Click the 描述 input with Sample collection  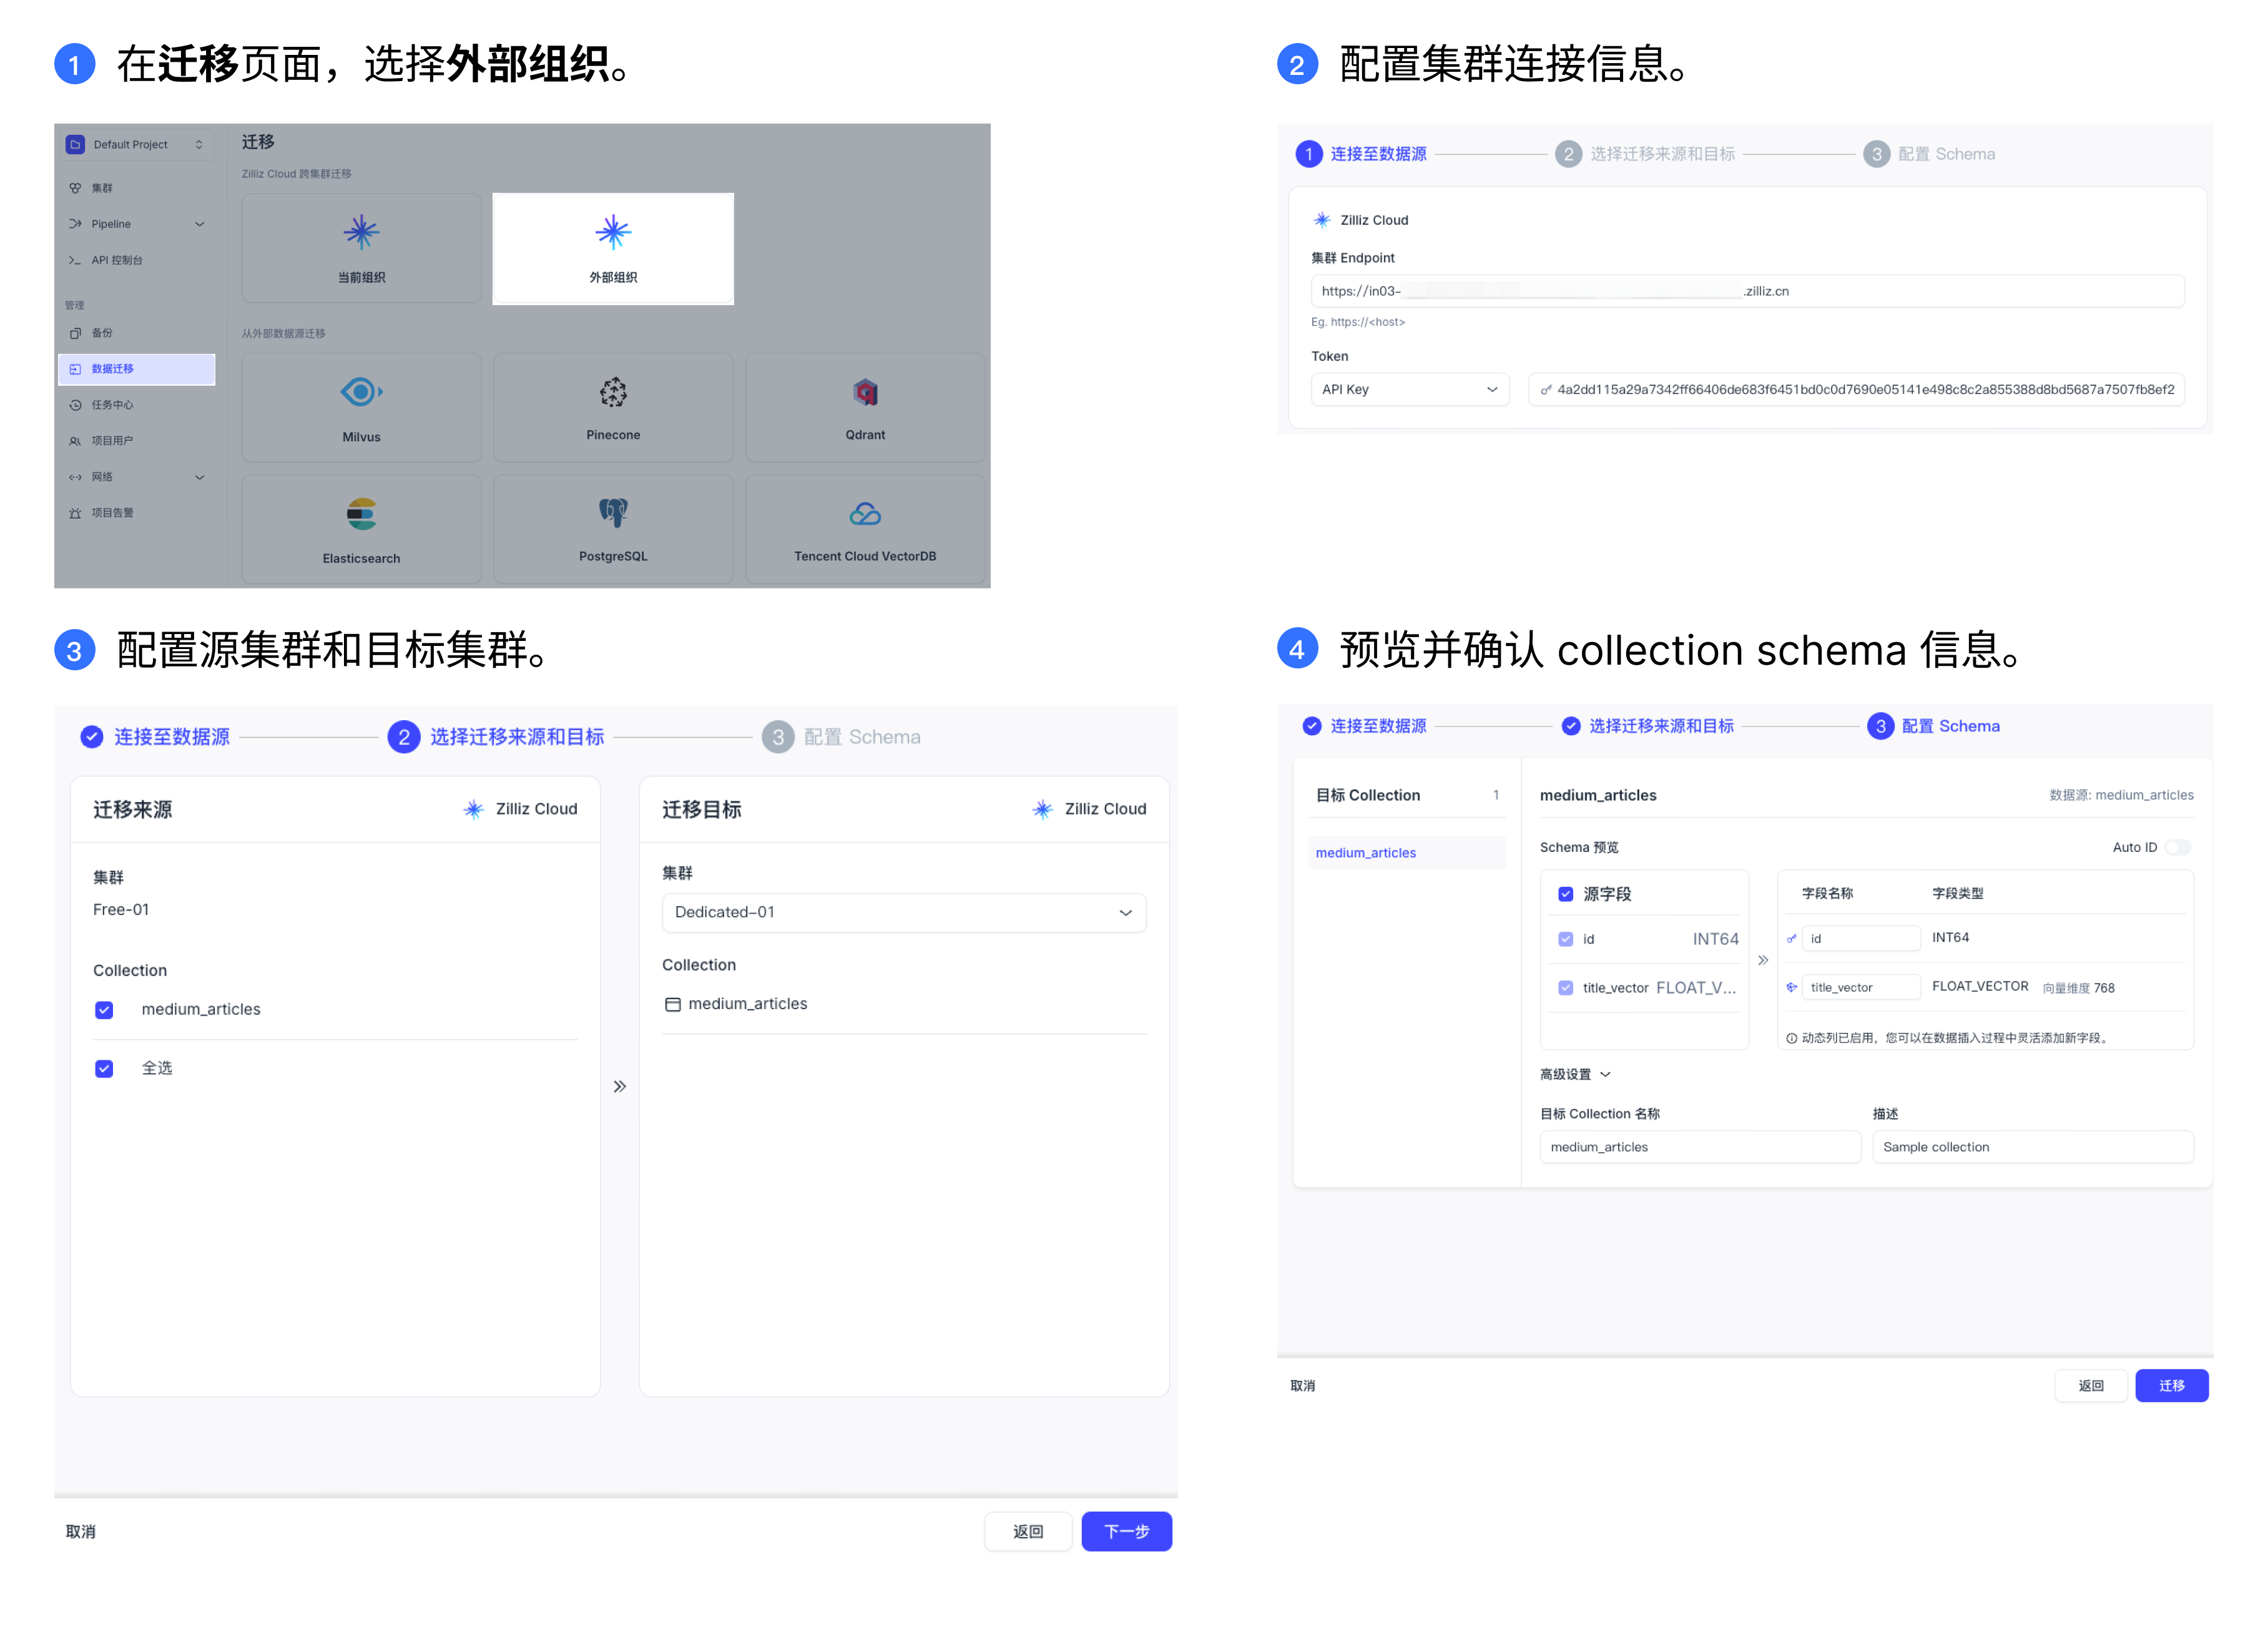(2033, 1148)
